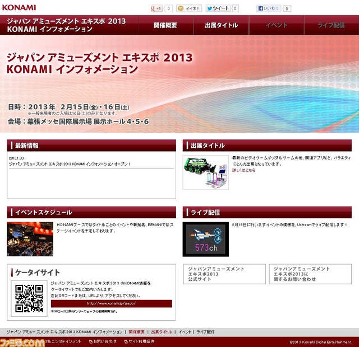Click the Ustream live broadcast description text
This screenshot has width=359, height=347.
coord(289,225)
